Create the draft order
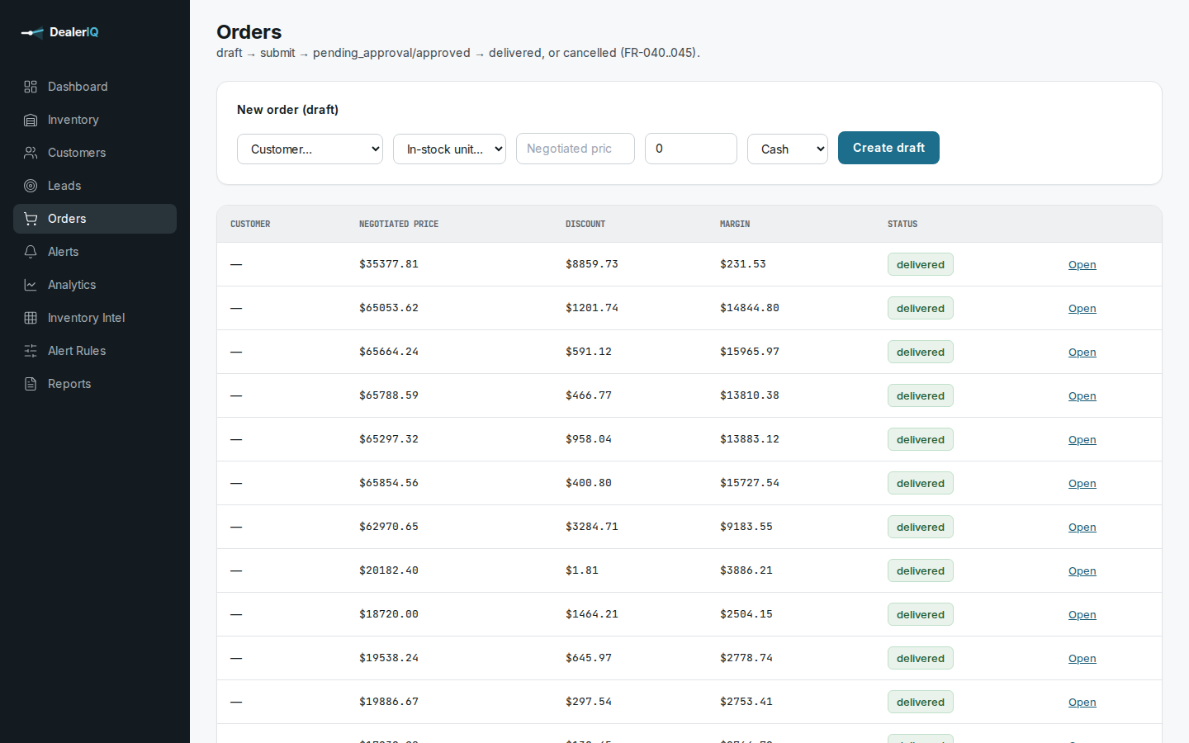The image size is (1189, 743). 888,148
